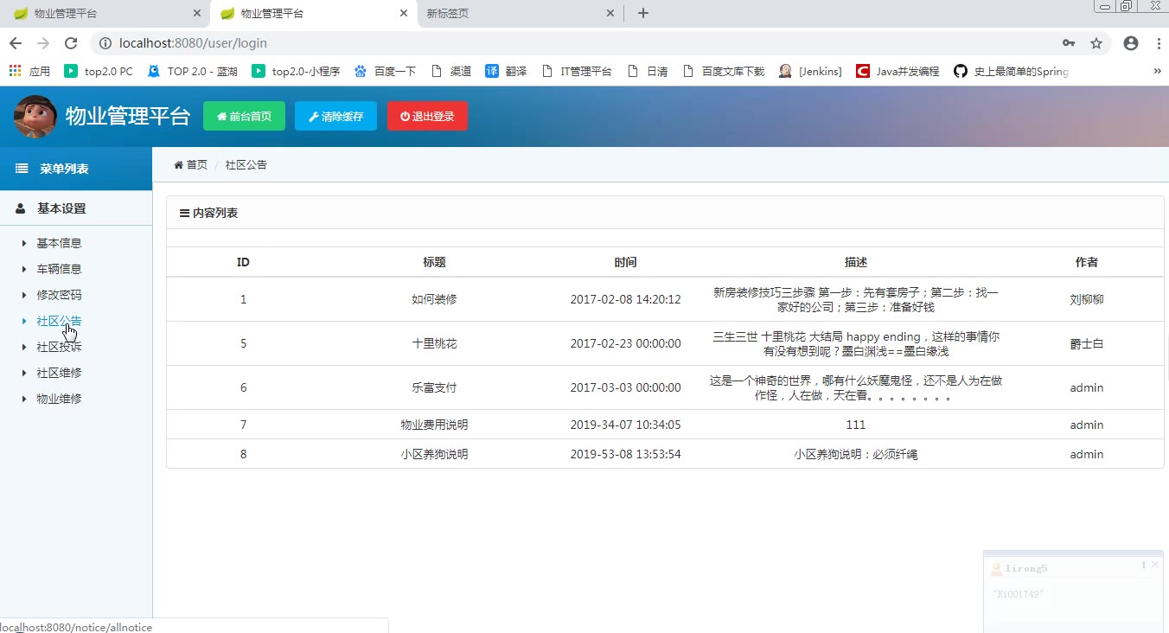Show more bookmarks with the chevron
This screenshot has width=1169, height=633.
click(x=1157, y=71)
